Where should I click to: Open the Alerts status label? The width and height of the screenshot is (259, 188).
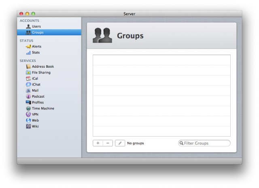point(36,47)
